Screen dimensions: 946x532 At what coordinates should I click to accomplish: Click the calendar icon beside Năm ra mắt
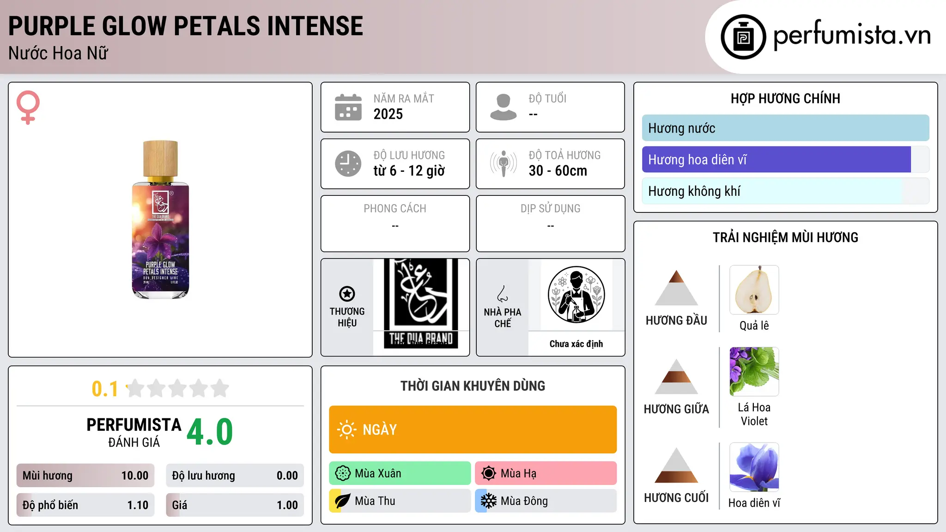point(348,107)
